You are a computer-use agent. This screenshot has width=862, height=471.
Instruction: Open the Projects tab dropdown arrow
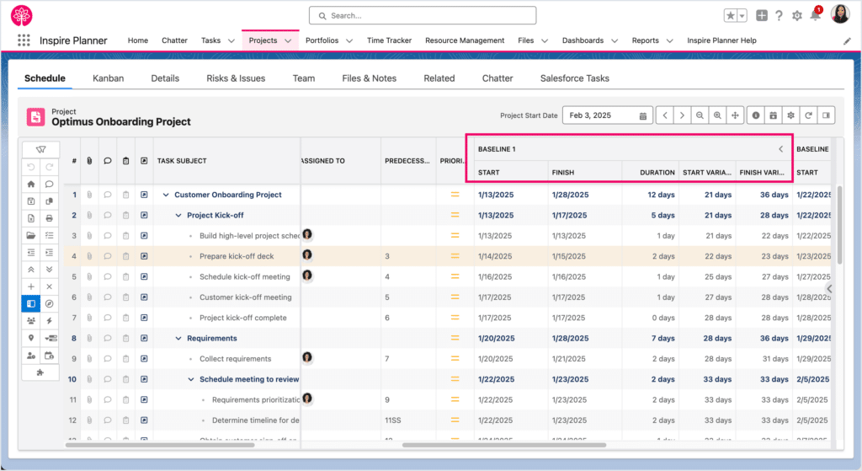(x=288, y=40)
